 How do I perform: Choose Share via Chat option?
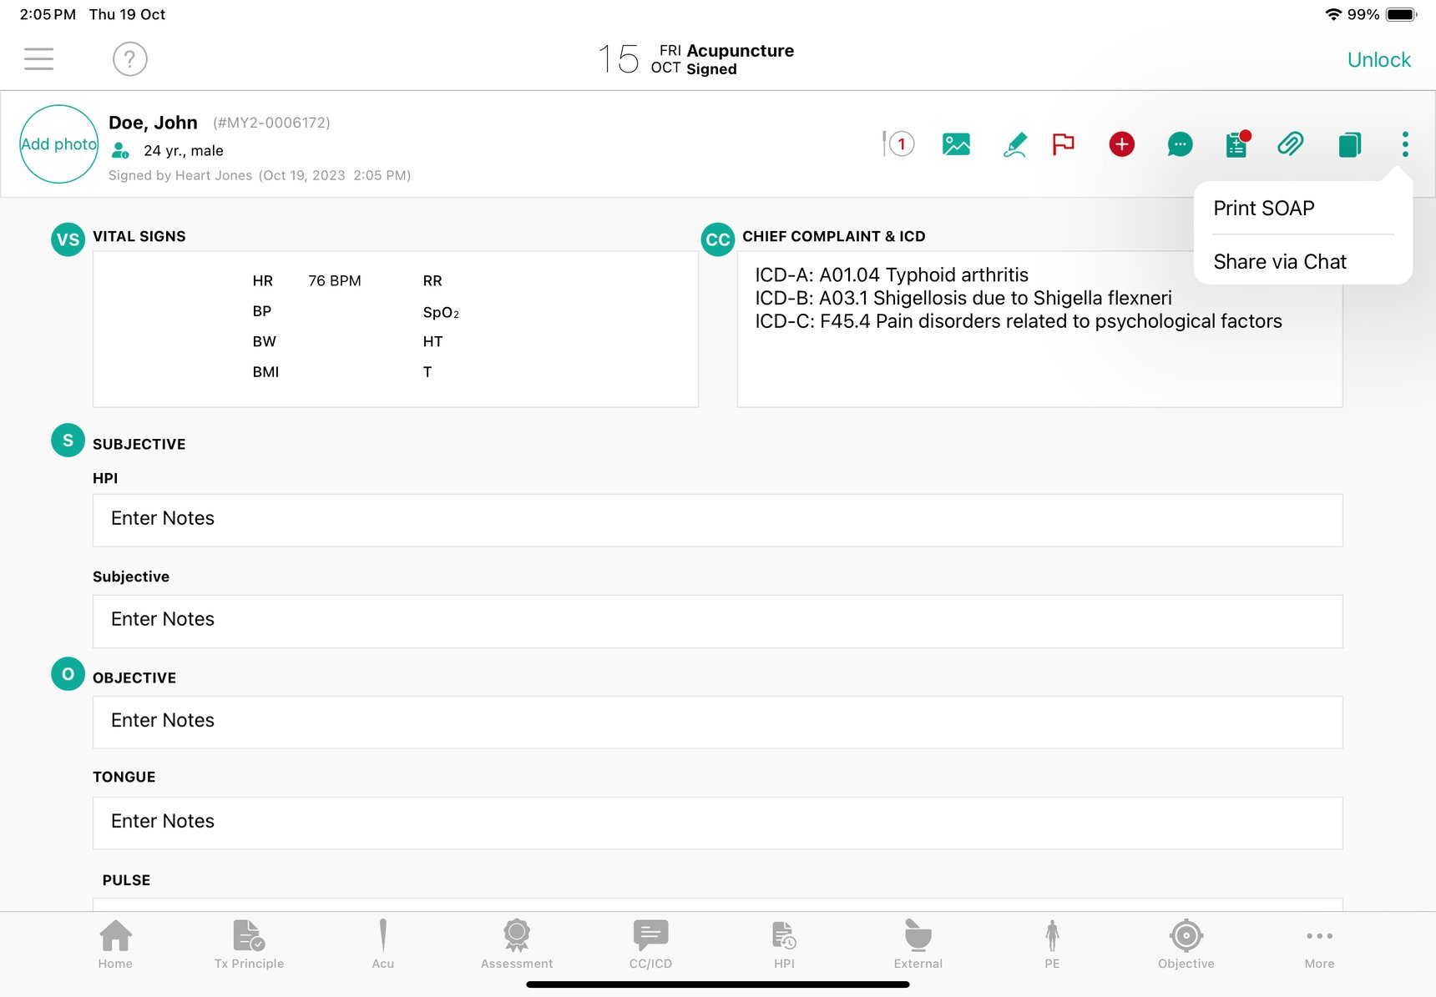click(x=1279, y=262)
